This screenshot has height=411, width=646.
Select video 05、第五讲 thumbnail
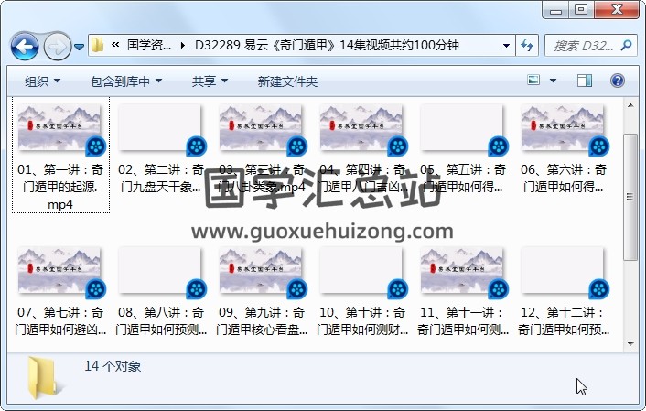(464, 129)
